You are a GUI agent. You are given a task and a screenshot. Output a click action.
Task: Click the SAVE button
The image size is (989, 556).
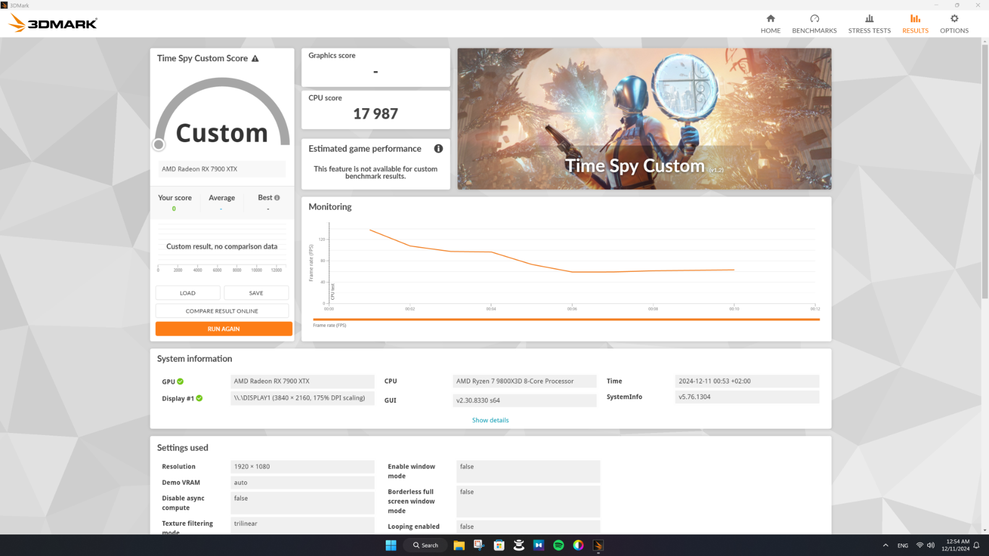click(256, 293)
